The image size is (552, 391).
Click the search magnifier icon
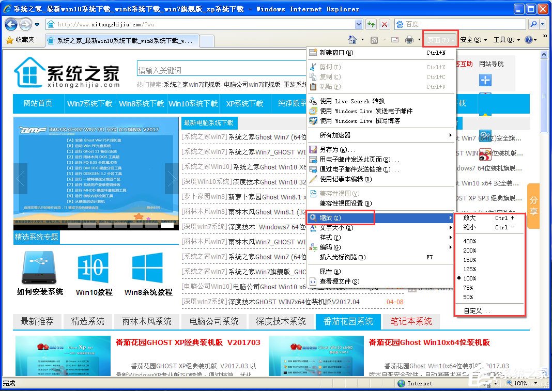click(533, 24)
